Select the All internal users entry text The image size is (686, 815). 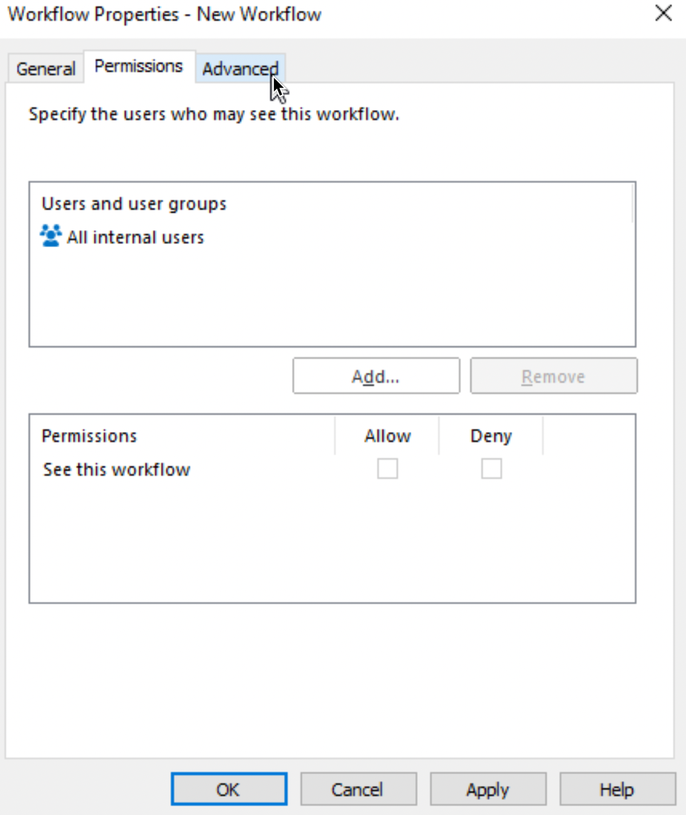(x=136, y=237)
